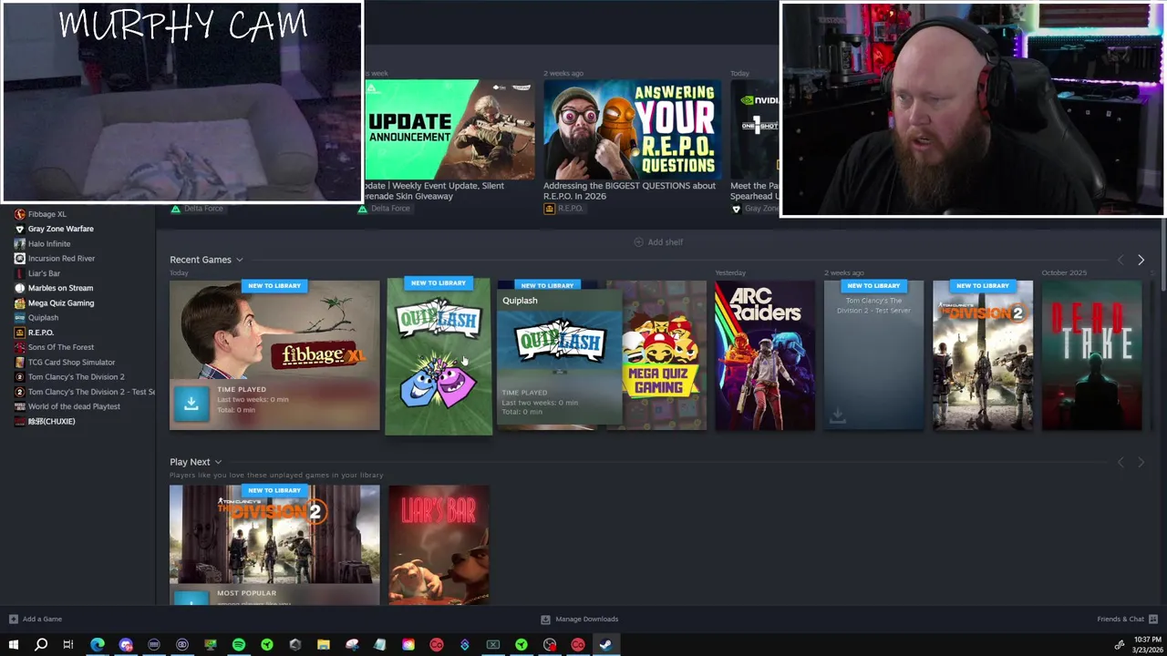Viewport: 1167px width, 656px height.
Task: Open Liar's Bar card in Play Next
Action: point(439,545)
